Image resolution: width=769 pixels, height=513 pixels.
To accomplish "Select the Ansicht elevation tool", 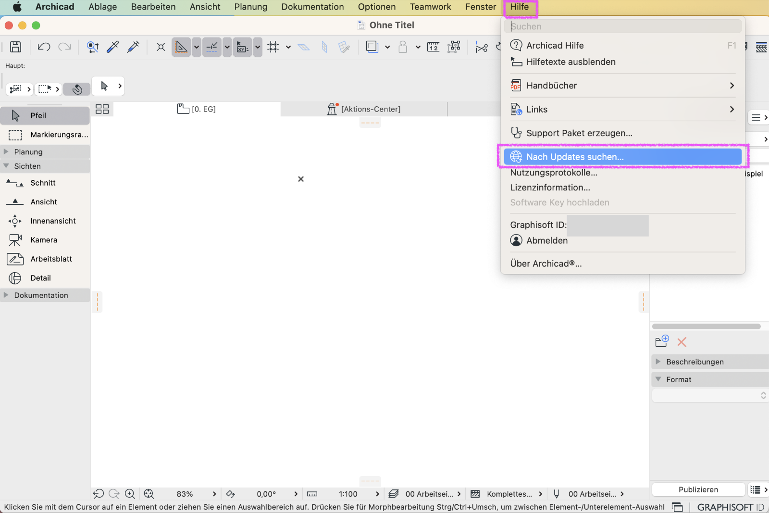I will (45, 202).
